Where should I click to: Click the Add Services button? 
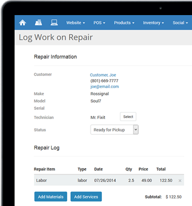tap(86, 197)
